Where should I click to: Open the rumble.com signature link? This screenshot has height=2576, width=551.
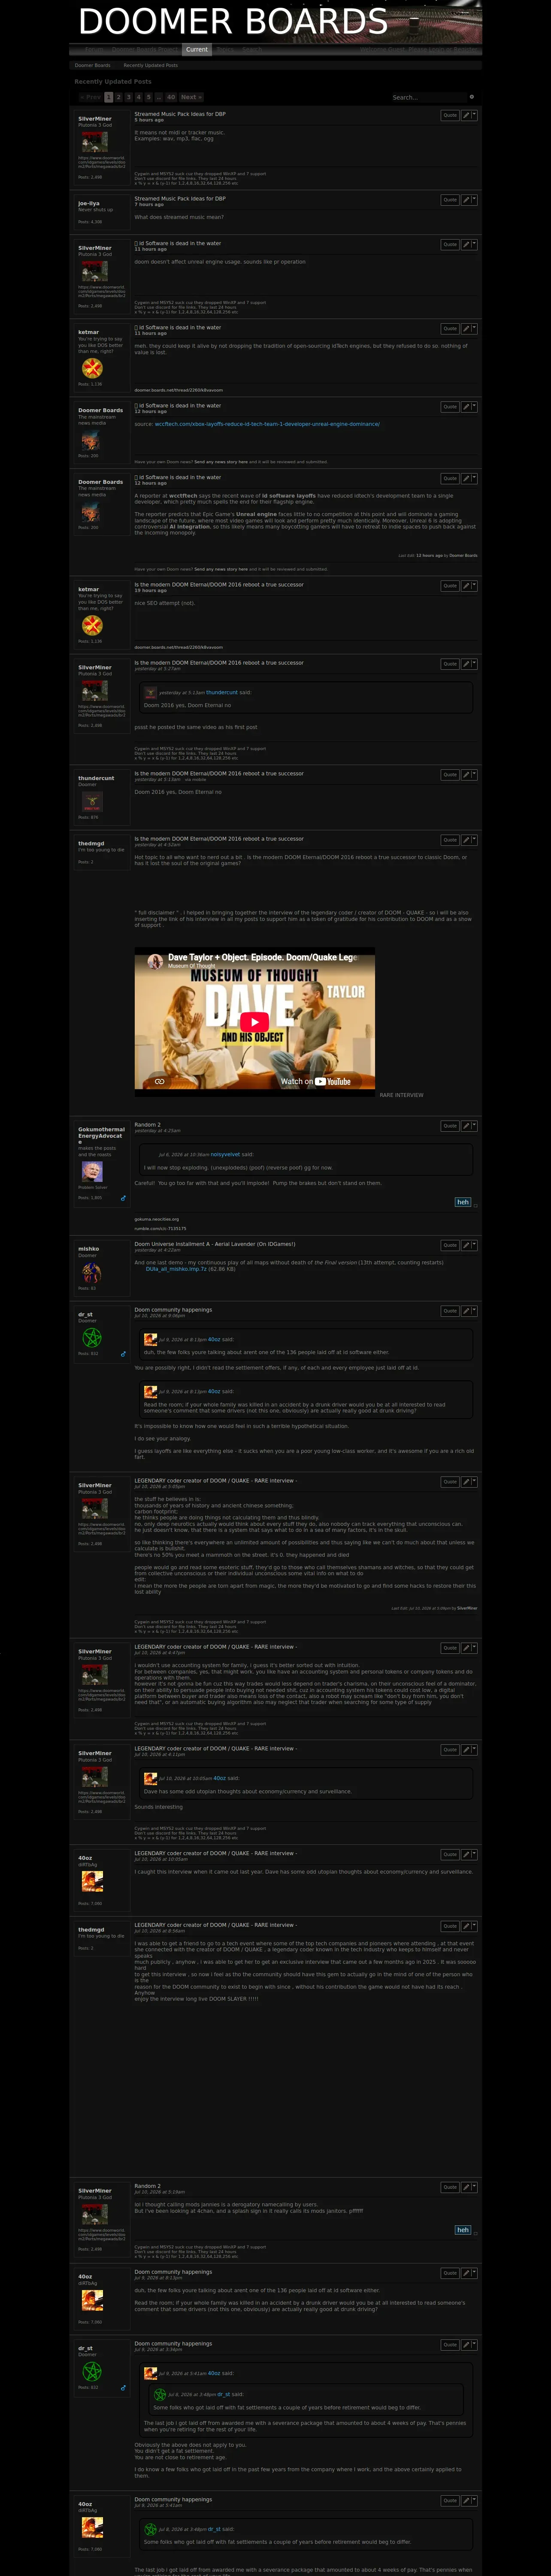point(160,1229)
